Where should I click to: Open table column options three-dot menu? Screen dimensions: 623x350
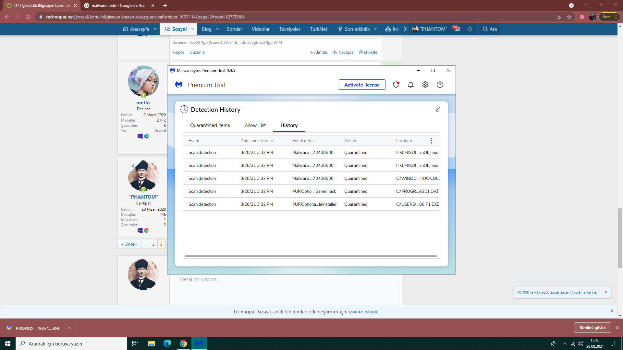pos(431,141)
